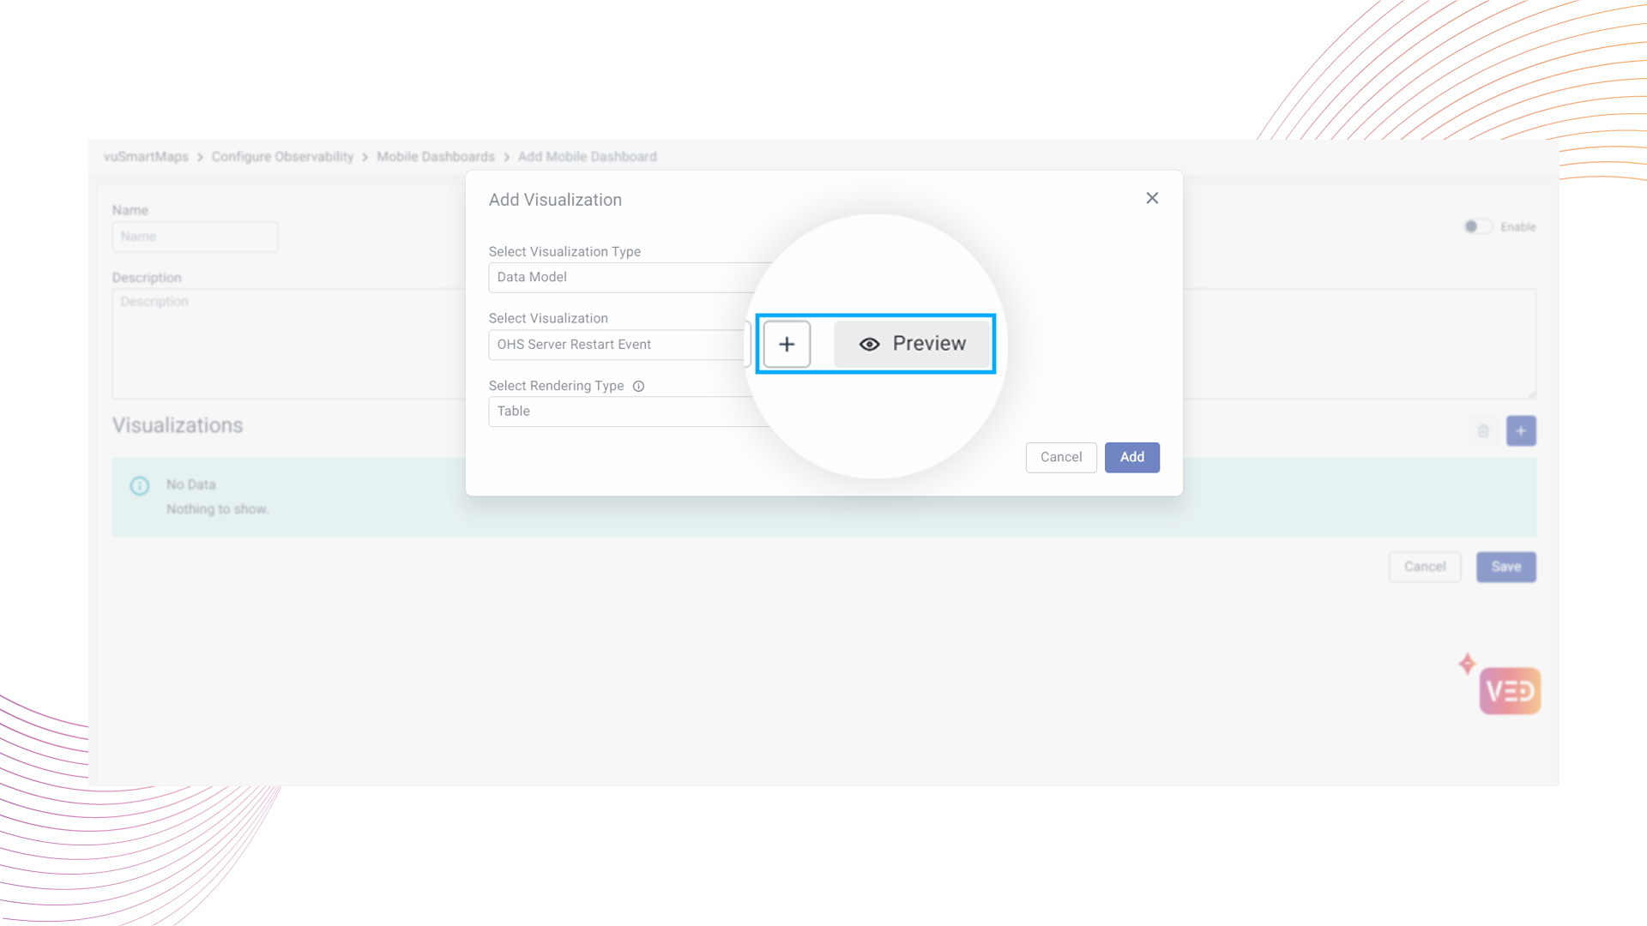The width and height of the screenshot is (1647, 926).
Task: Close the Add Visualization dialog
Action: [1152, 198]
